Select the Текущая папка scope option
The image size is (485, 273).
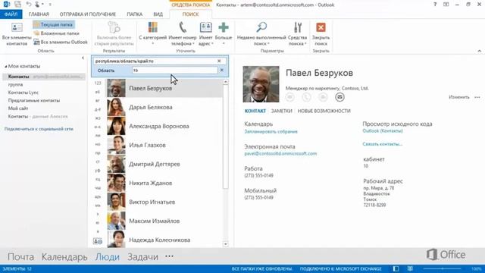(54, 24)
